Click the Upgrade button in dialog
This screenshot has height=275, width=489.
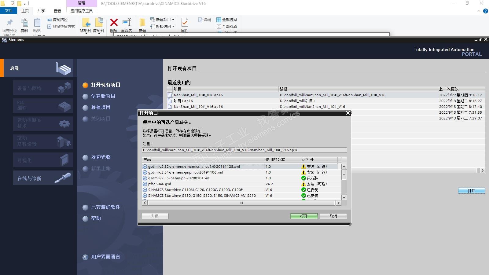[x=155, y=216]
